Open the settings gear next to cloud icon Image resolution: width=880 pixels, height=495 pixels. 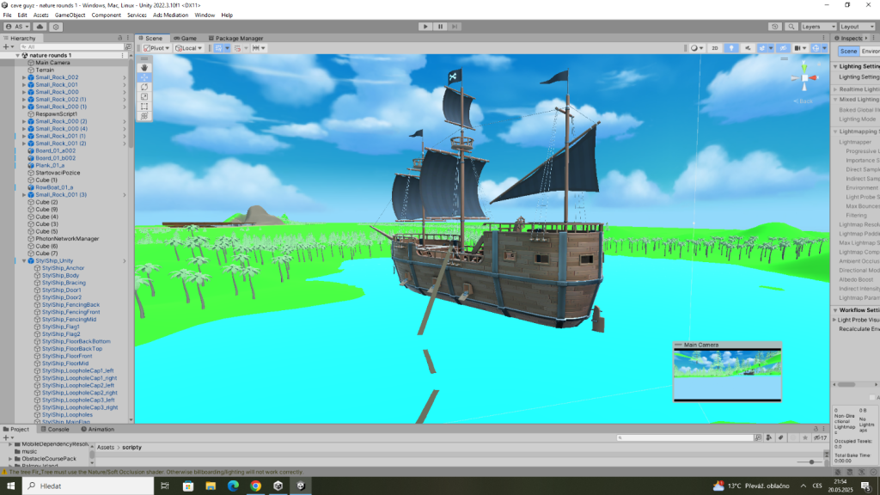pos(56,27)
